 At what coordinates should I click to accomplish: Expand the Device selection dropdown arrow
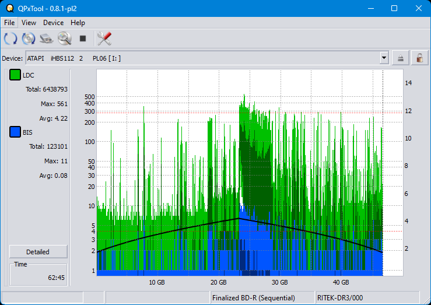(384, 58)
